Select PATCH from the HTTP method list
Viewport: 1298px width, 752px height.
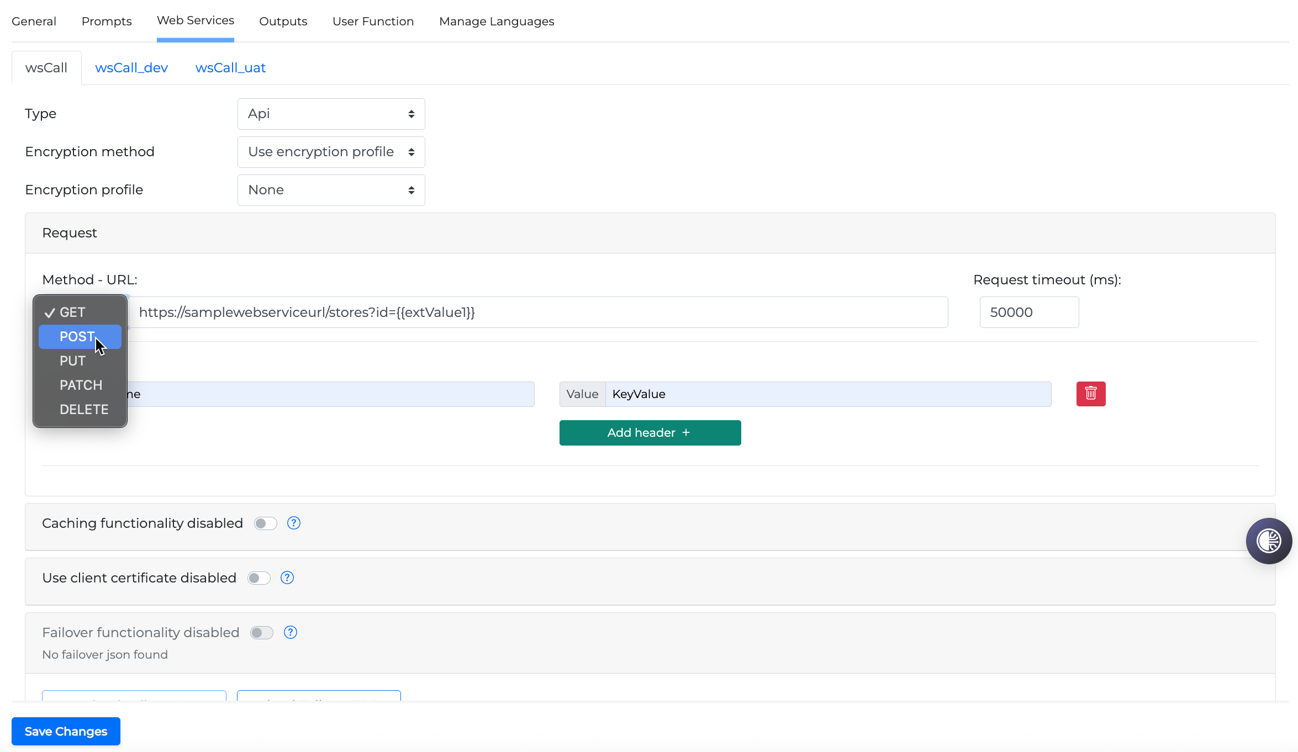tap(81, 385)
